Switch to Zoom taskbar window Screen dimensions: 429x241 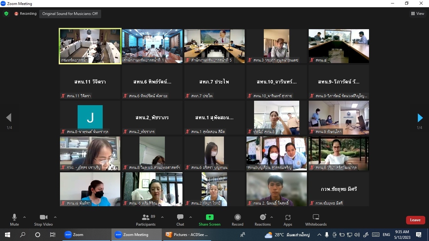[86, 235]
